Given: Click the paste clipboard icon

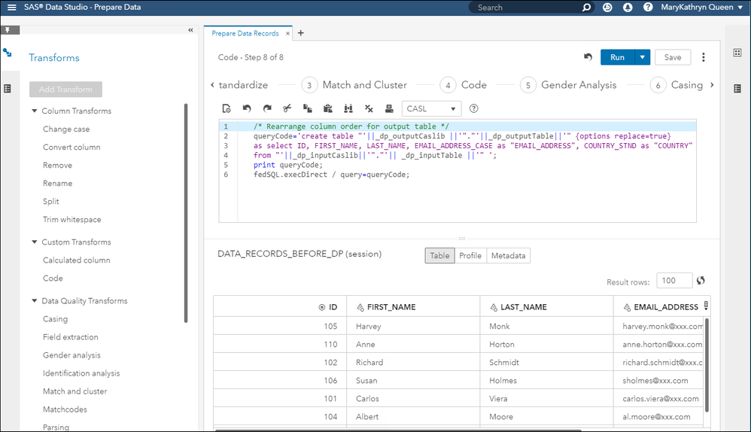Looking at the screenshot, I should click(327, 108).
